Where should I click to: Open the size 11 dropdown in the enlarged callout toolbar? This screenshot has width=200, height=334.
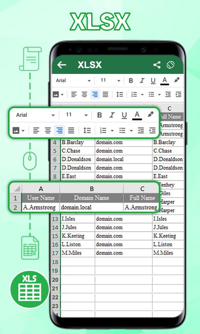pyautogui.click(x=77, y=115)
